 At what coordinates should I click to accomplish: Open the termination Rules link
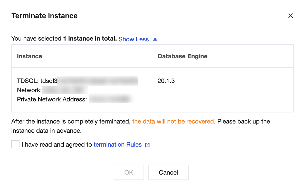tap(118, 145)
